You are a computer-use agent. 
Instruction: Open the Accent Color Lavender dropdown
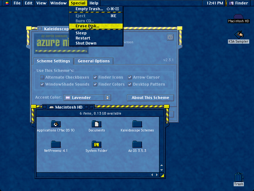(x=87, y=98)
